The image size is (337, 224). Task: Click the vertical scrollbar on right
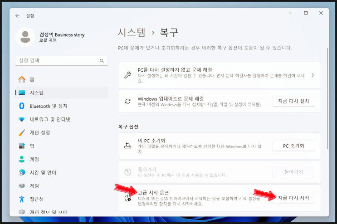tap(327, 98)
